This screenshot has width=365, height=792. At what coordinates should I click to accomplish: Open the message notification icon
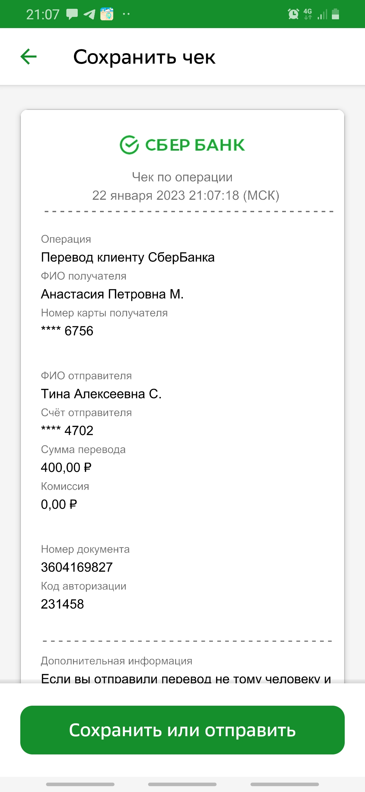pos(72,14)
